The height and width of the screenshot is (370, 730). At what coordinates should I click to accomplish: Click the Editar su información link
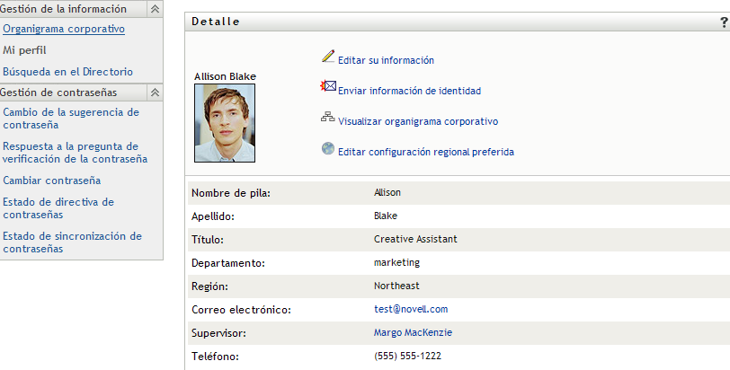click(x=386, y=60)
